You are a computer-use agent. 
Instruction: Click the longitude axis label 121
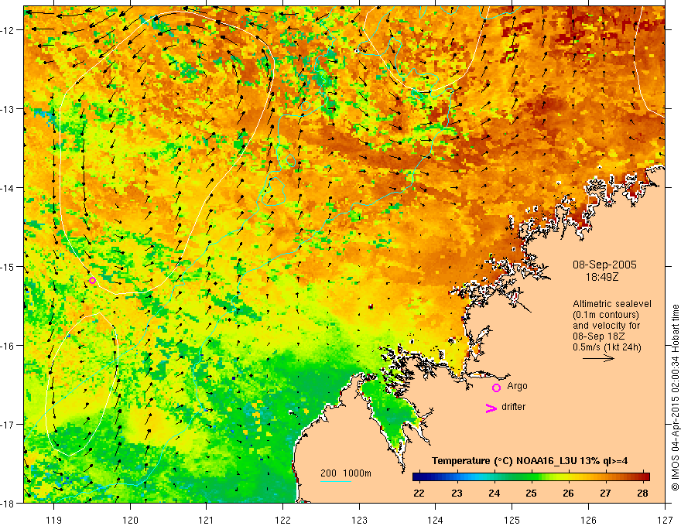tap(207, 520)
